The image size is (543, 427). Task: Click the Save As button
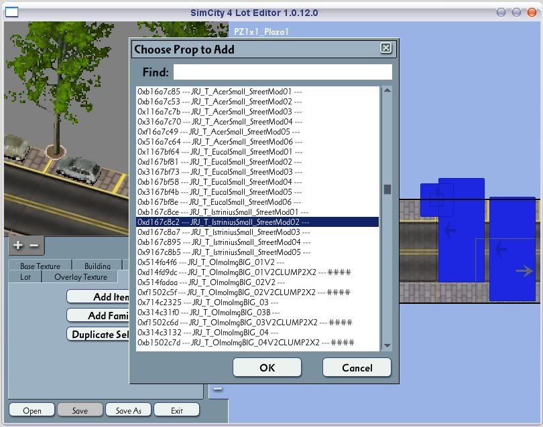point(129,410)
